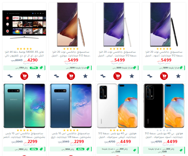188x156 pixels.
Task: Add white Galaxy Note 20 Ultra to cart
Action: (x=117, y=76)
